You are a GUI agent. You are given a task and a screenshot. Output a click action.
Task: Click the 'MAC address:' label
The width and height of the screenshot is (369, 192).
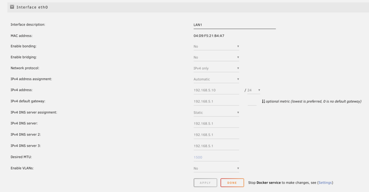21,36
